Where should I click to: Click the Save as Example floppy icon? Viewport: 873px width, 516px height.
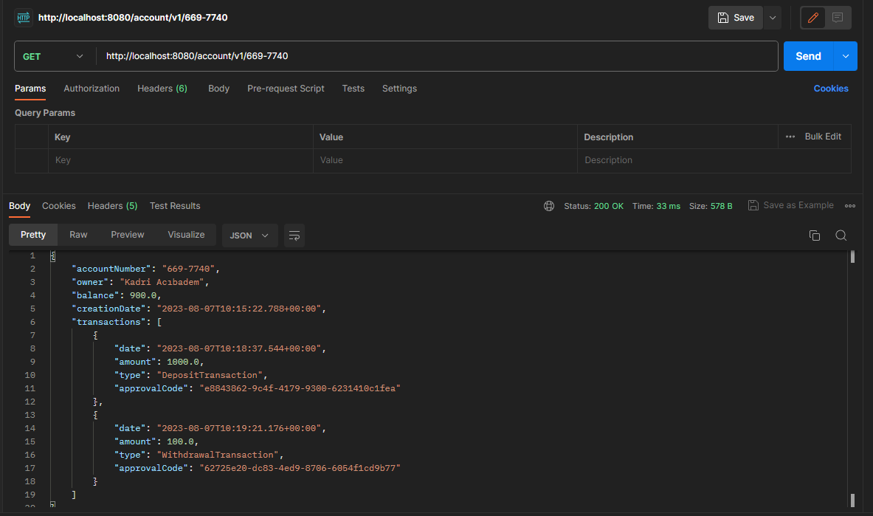pos(753,206)
